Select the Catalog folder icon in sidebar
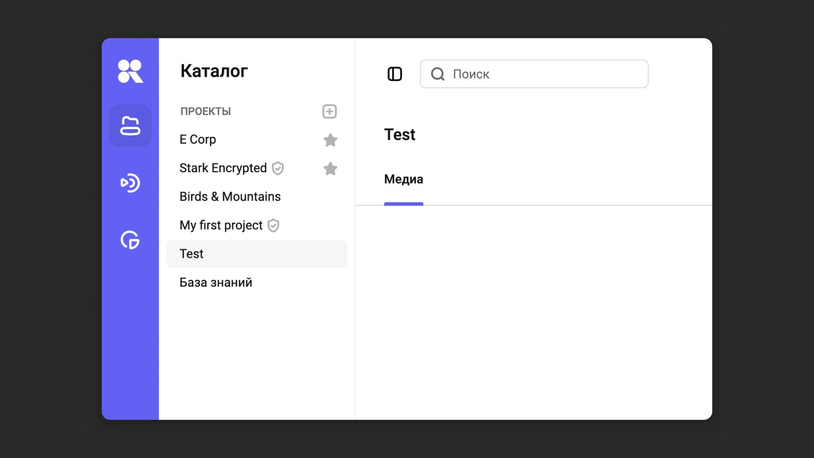Image resolution: width=814 pixels, height=458 pixels. tap(130, 126)
